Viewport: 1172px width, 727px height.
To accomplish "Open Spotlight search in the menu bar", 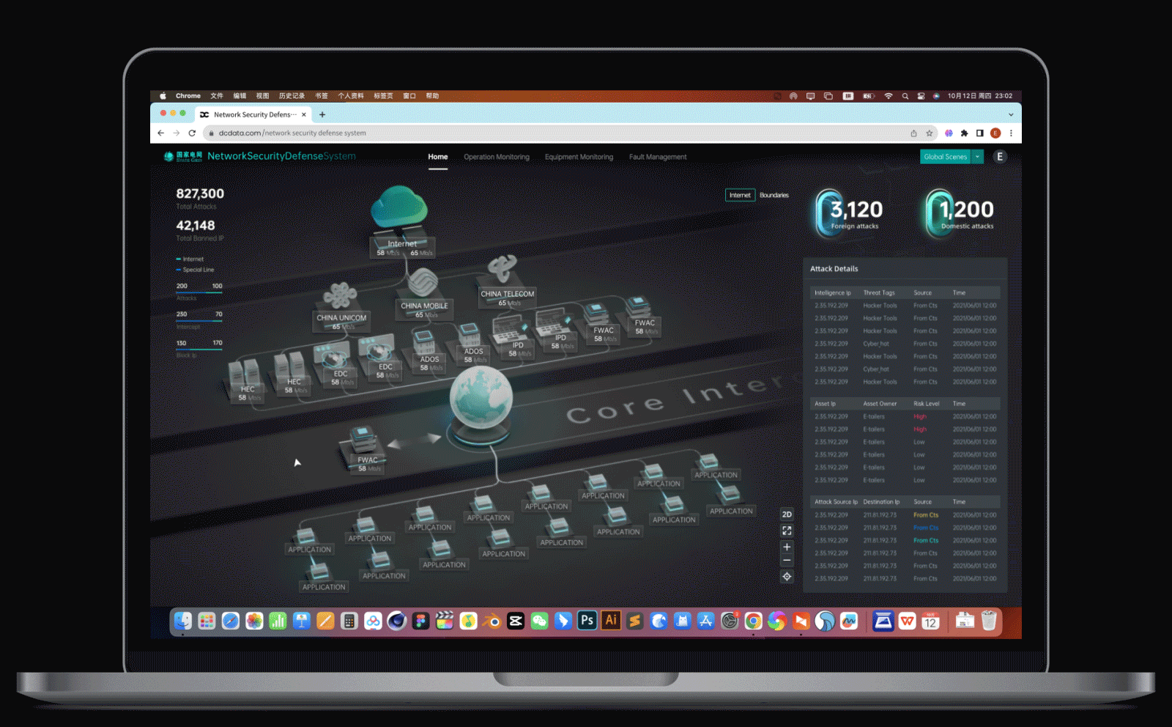I will pyautogui.click(x=905, y=96).
